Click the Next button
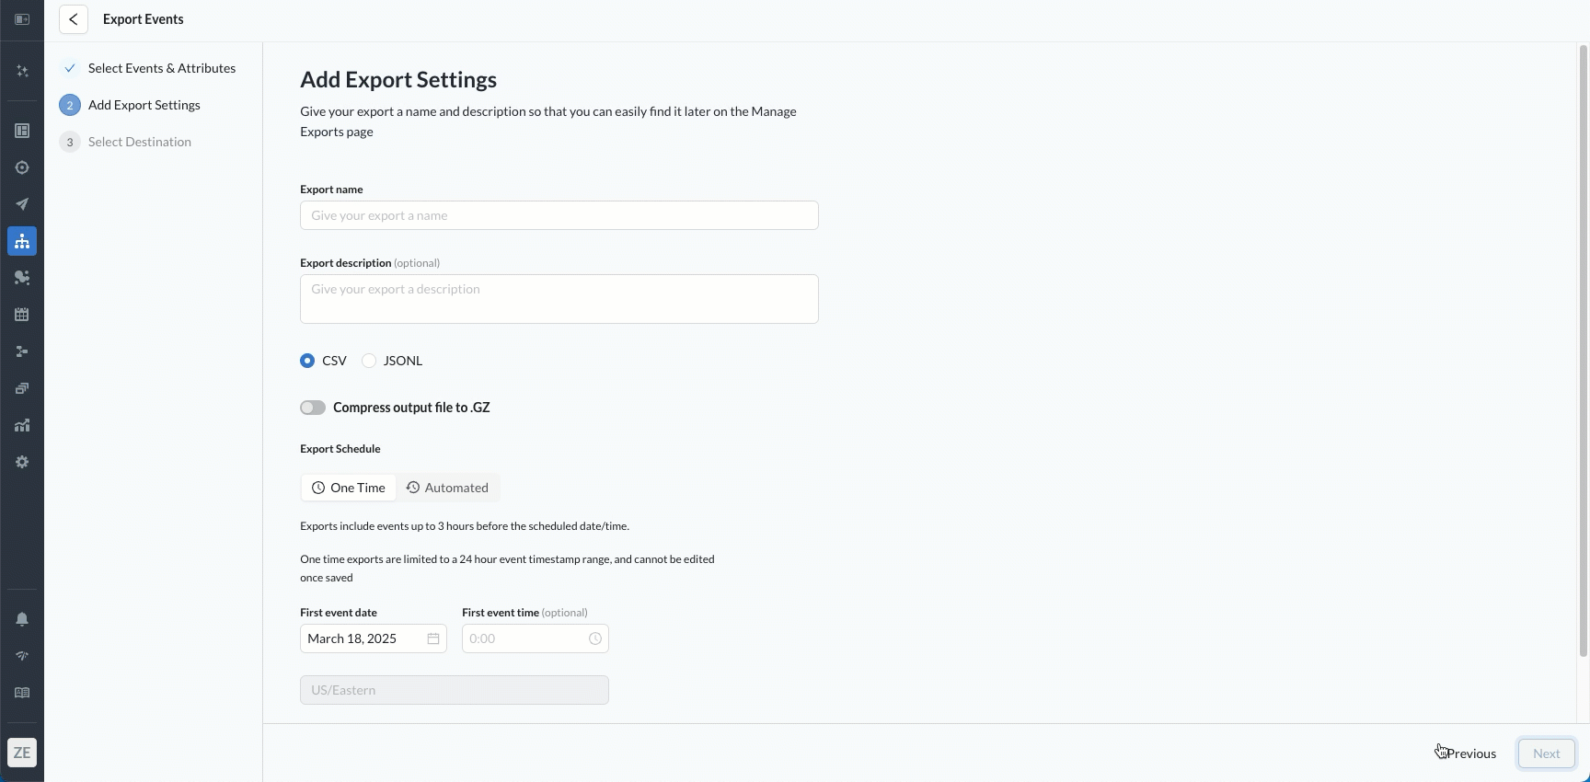 pyautogui.click(x=1546, y=753)
